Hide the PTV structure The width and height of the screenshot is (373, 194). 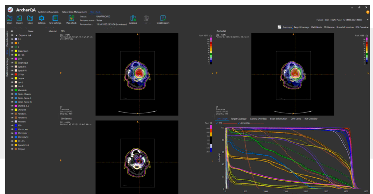point(12,125)
